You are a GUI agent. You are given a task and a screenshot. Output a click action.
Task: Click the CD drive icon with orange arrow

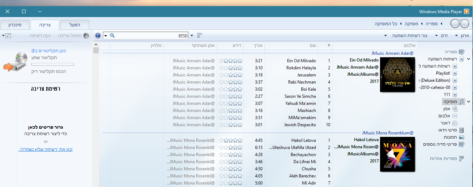coord(15,62)
